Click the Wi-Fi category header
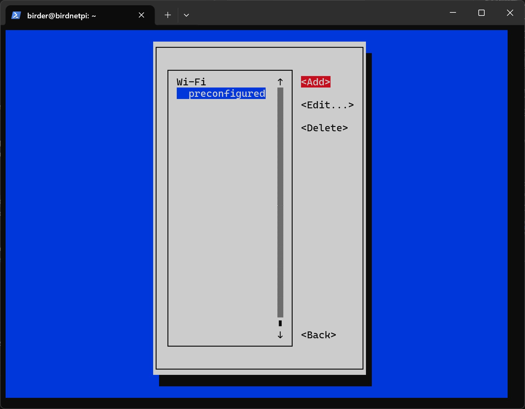Viewport: 525px width, 409px height. pos(191,82)
